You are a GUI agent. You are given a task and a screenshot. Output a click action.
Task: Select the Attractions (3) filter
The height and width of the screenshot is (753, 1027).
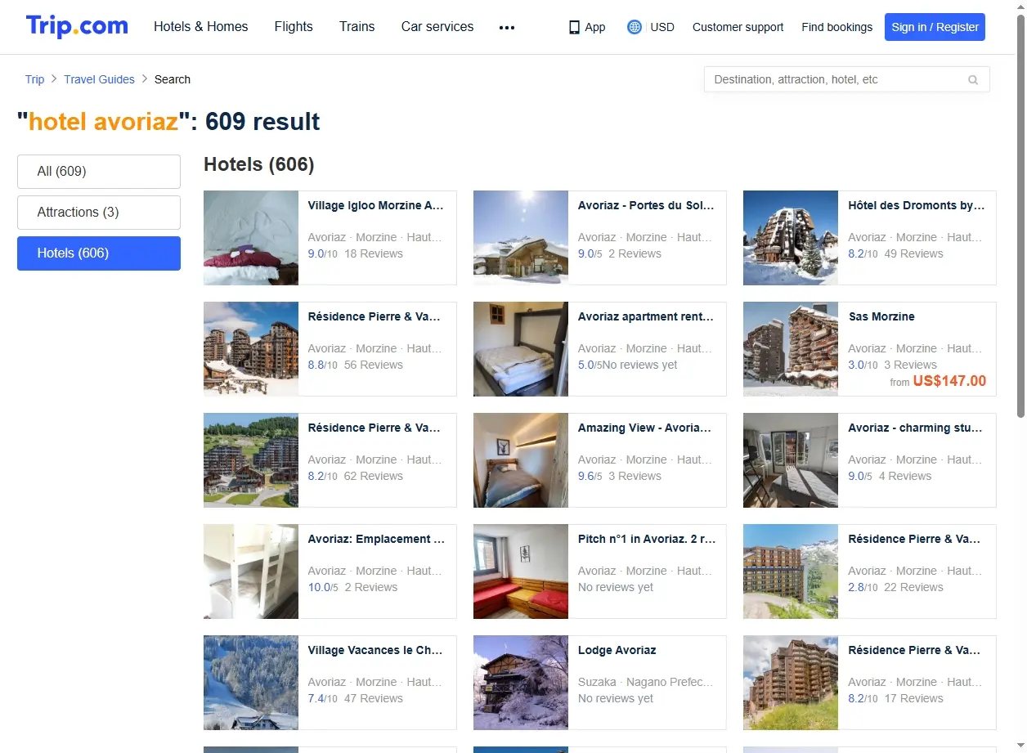[99, 213]
